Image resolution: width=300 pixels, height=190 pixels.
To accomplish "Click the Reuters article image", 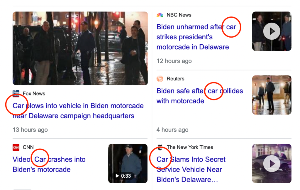I will 272,95.
